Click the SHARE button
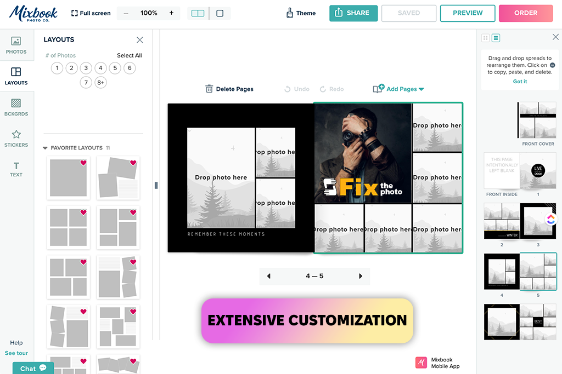 coord(353,13)
